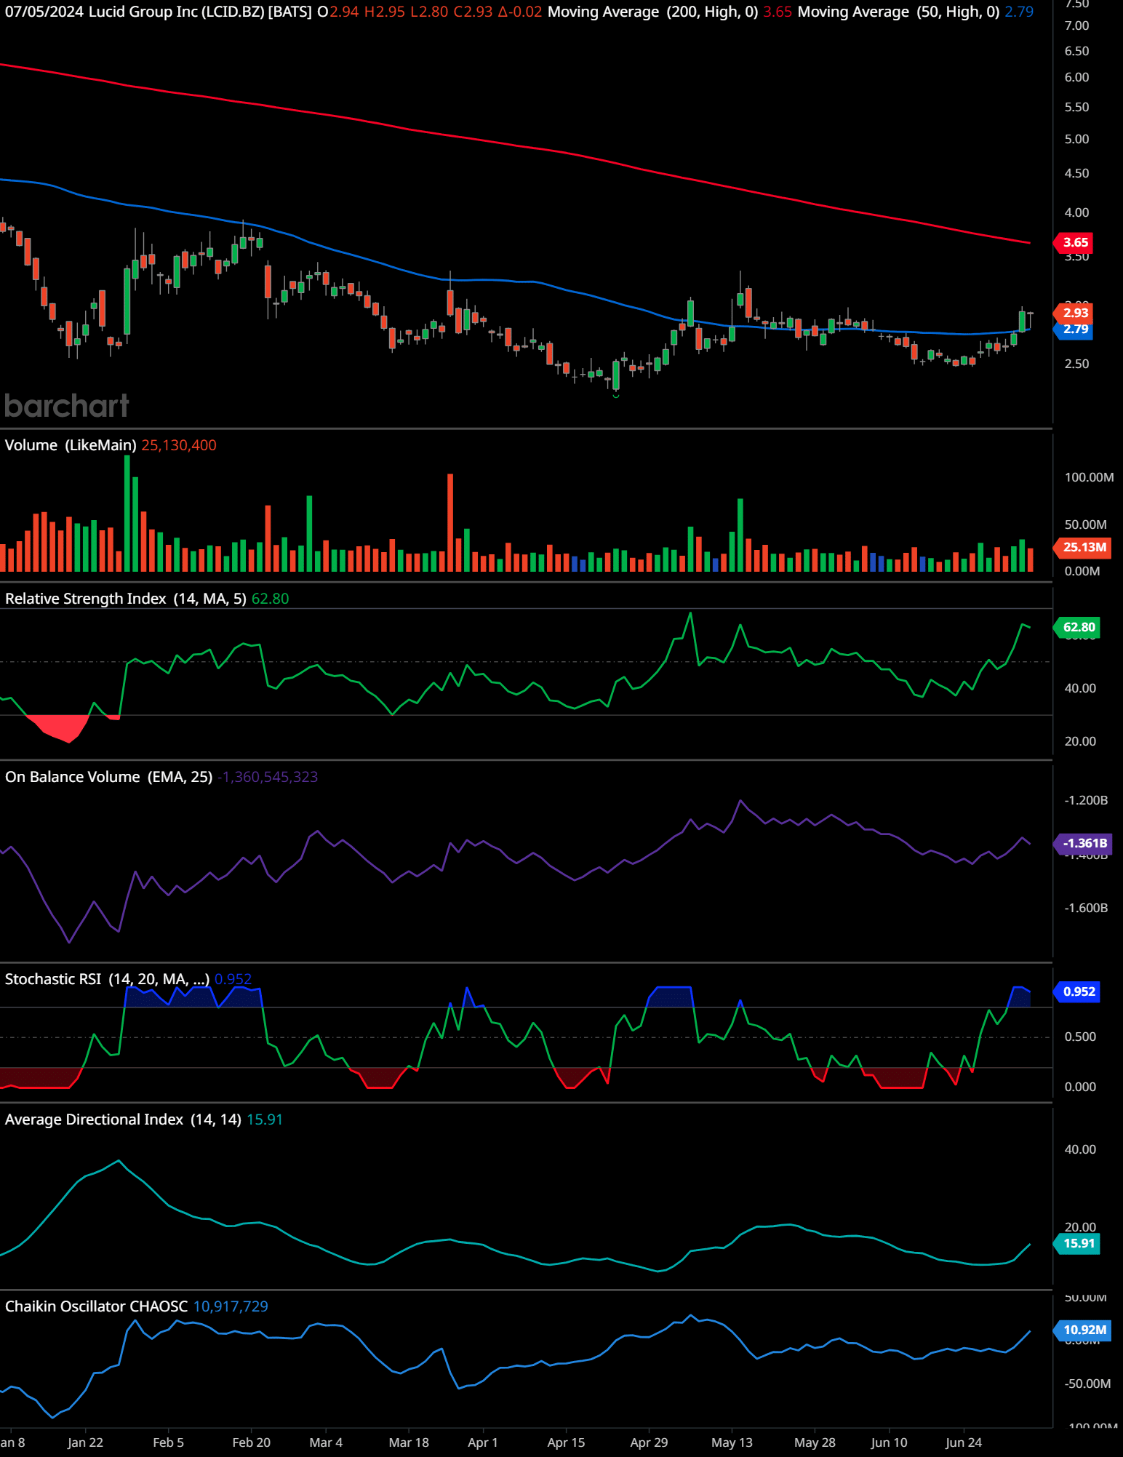Image resolution: width=1123 pixels, height=1457 pixels.
Task: Click the 3.65 red moving average price tag
Action: (1075, 242)
